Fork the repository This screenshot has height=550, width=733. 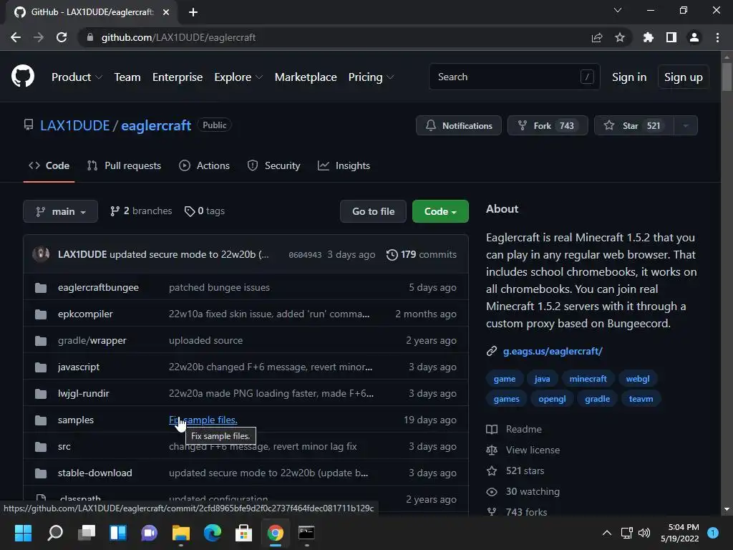(x=548, y=125)
